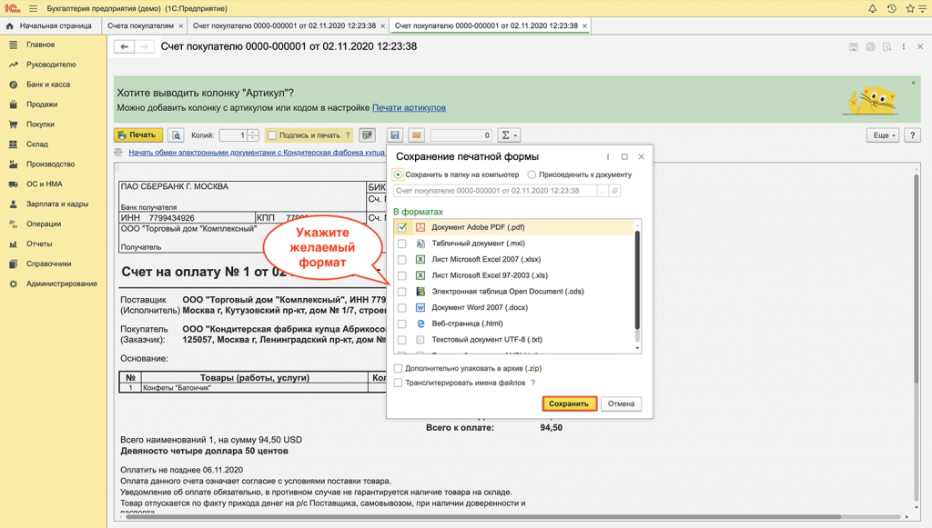Click the Отмена button
Screen dimensions: 932x528
pyautogui.click(x=621, y=403)
